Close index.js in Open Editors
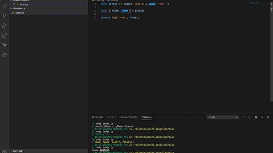This screenshot has height=153, width=273. 14,4
